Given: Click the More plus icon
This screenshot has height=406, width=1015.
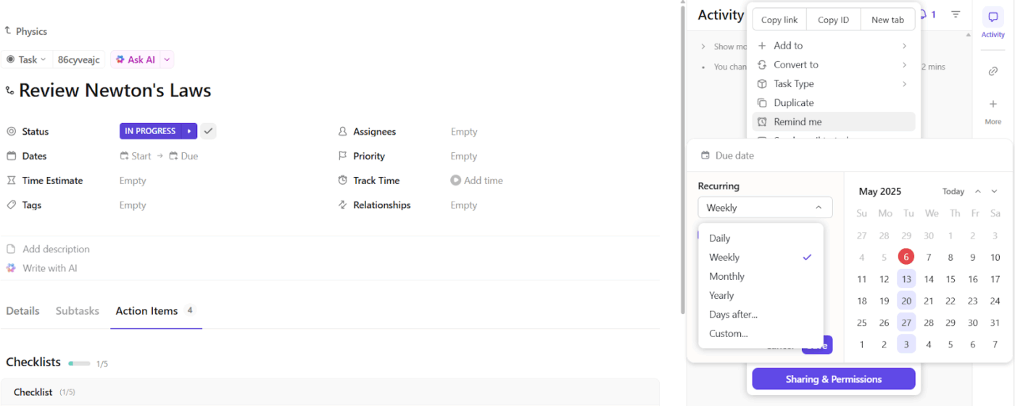Looking at the screenshot, I should pyautogui.click(x=993, y=104).
